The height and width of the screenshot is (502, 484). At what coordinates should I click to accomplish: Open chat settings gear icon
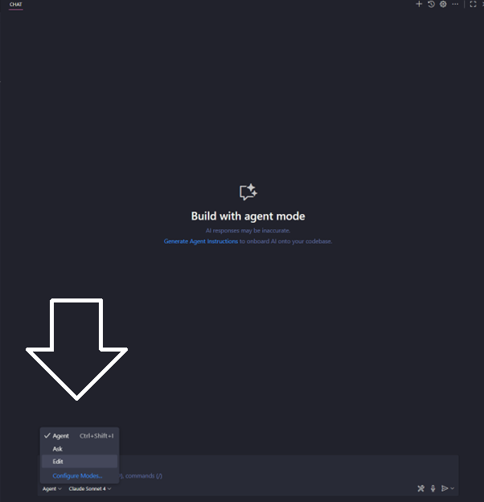tap(443, 4)
